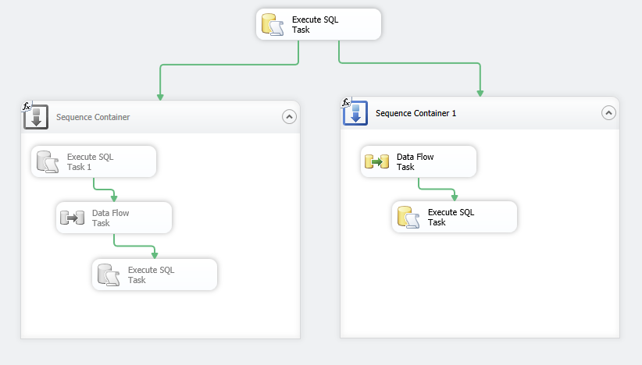Select the Execute SQL Task 1 label
Screen dimensions: 642x365
[x=90, y=161]
